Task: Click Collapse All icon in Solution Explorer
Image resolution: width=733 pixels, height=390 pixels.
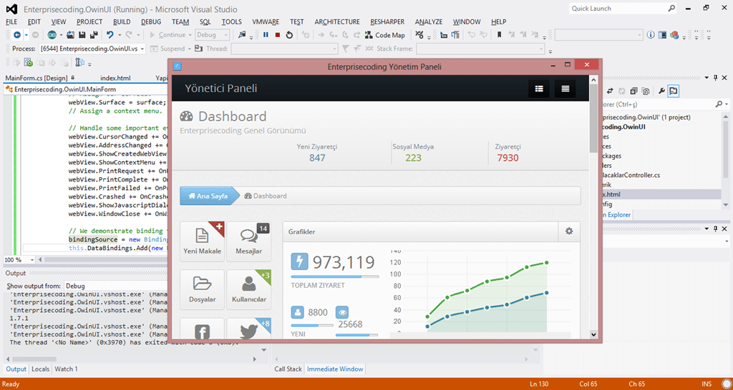Action: pyautogui.click(x=634, y=91)
